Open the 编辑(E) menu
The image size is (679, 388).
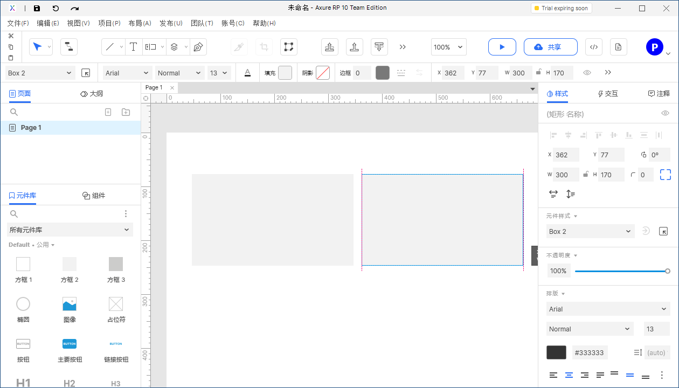[48, 23]
